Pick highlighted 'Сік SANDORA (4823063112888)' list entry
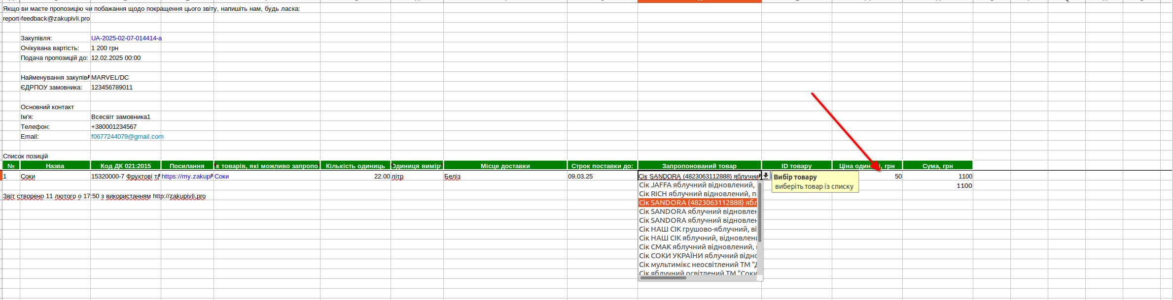This screenshot has height=300, width=1173. click(697, 203)
